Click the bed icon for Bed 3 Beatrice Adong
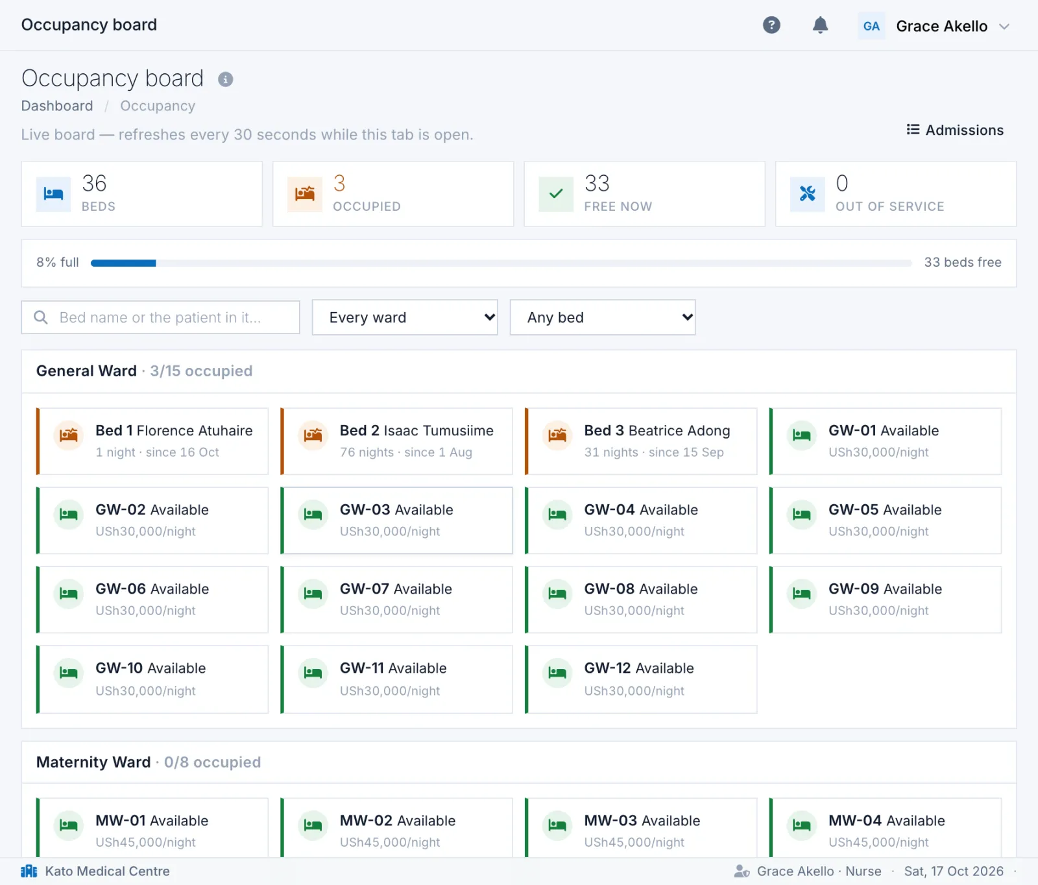This screenshot has width=1038, height=885. point(557,435)
